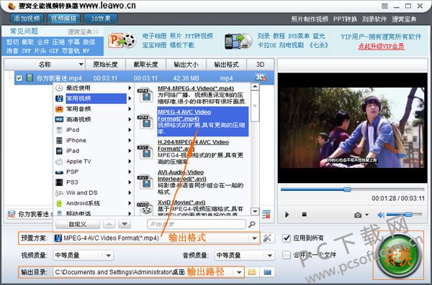Image resolution: width=432 pixels, height=285 pixels.
Task: Click the move-down arrow button beside 自定义
Action: 125,224
